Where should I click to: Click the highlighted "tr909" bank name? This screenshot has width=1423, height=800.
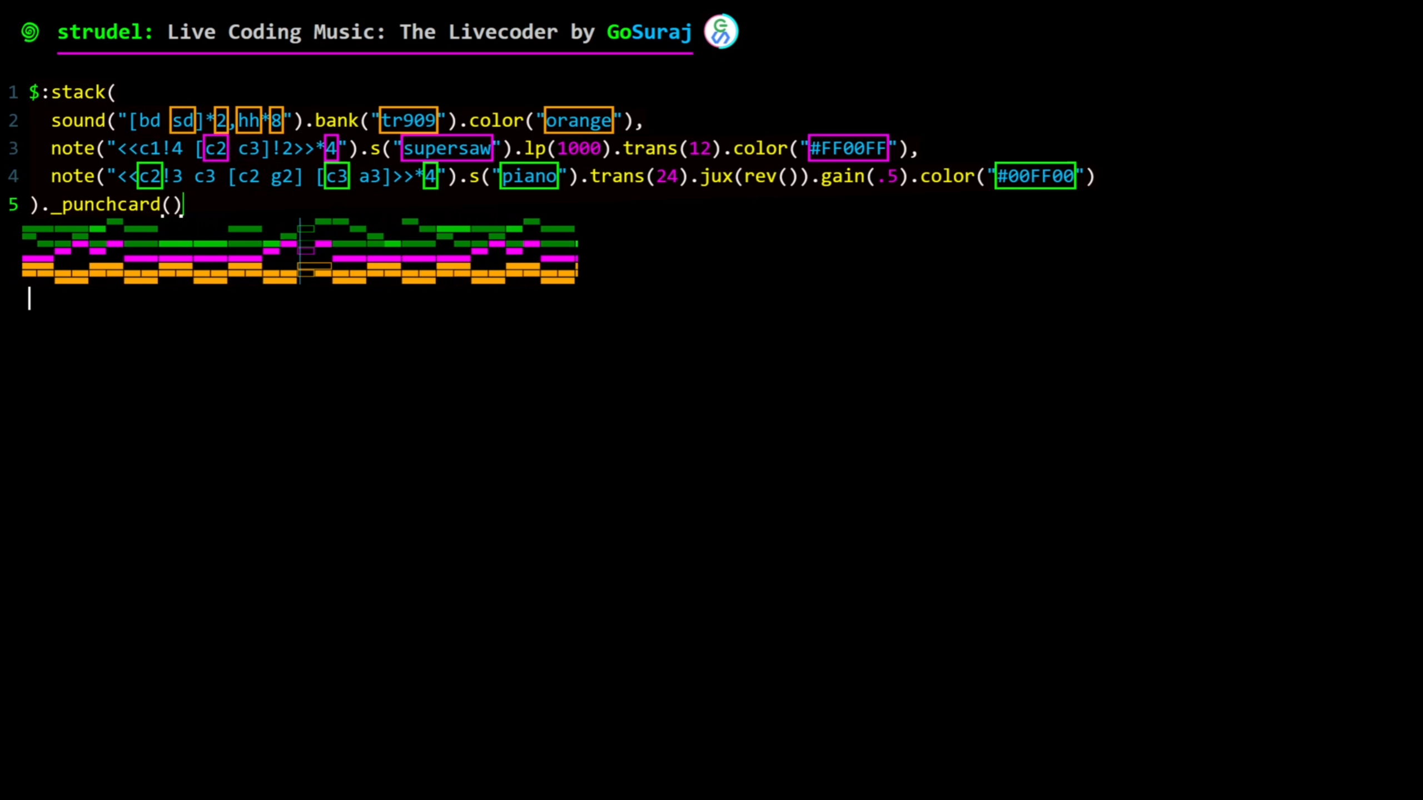point(408,121)
